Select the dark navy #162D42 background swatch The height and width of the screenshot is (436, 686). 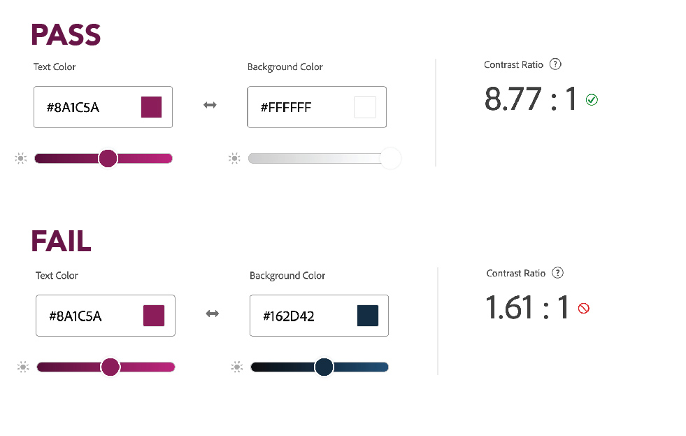[x=367, y=316]
